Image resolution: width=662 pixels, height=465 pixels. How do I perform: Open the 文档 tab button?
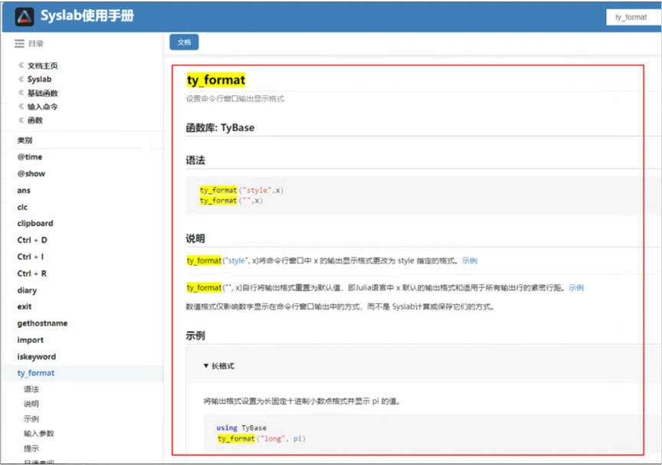tap(184, 42)
